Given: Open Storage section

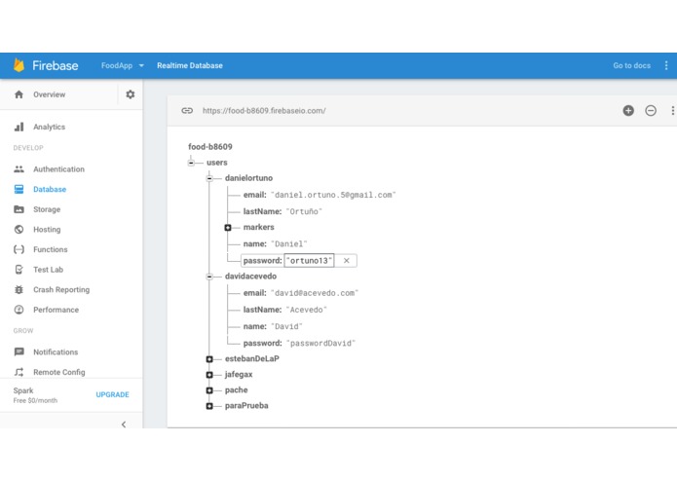Looking at the screenshot, I should [x=47, y=209].
